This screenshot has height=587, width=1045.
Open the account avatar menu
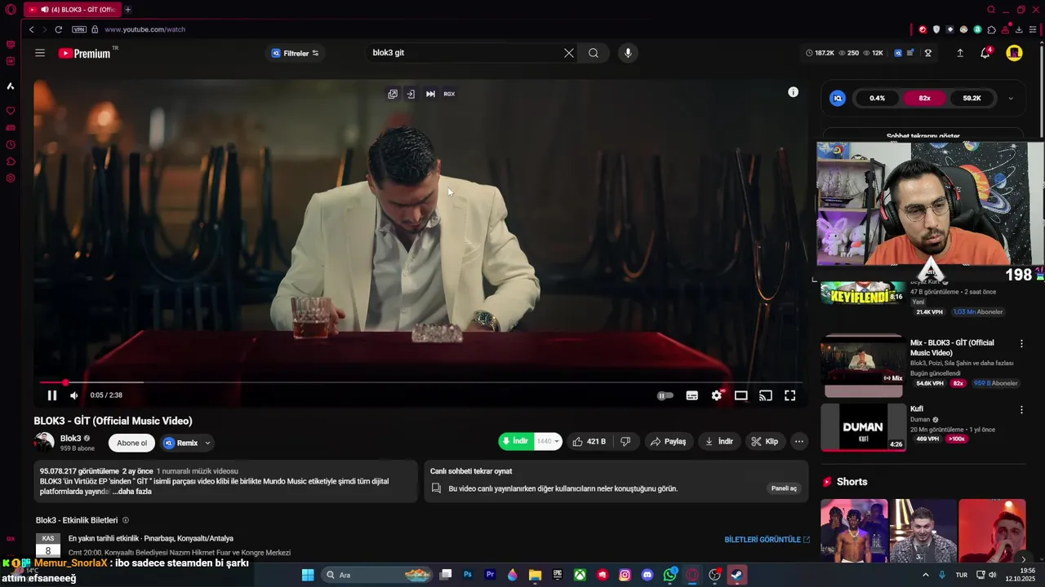[x=1014, y=53]
